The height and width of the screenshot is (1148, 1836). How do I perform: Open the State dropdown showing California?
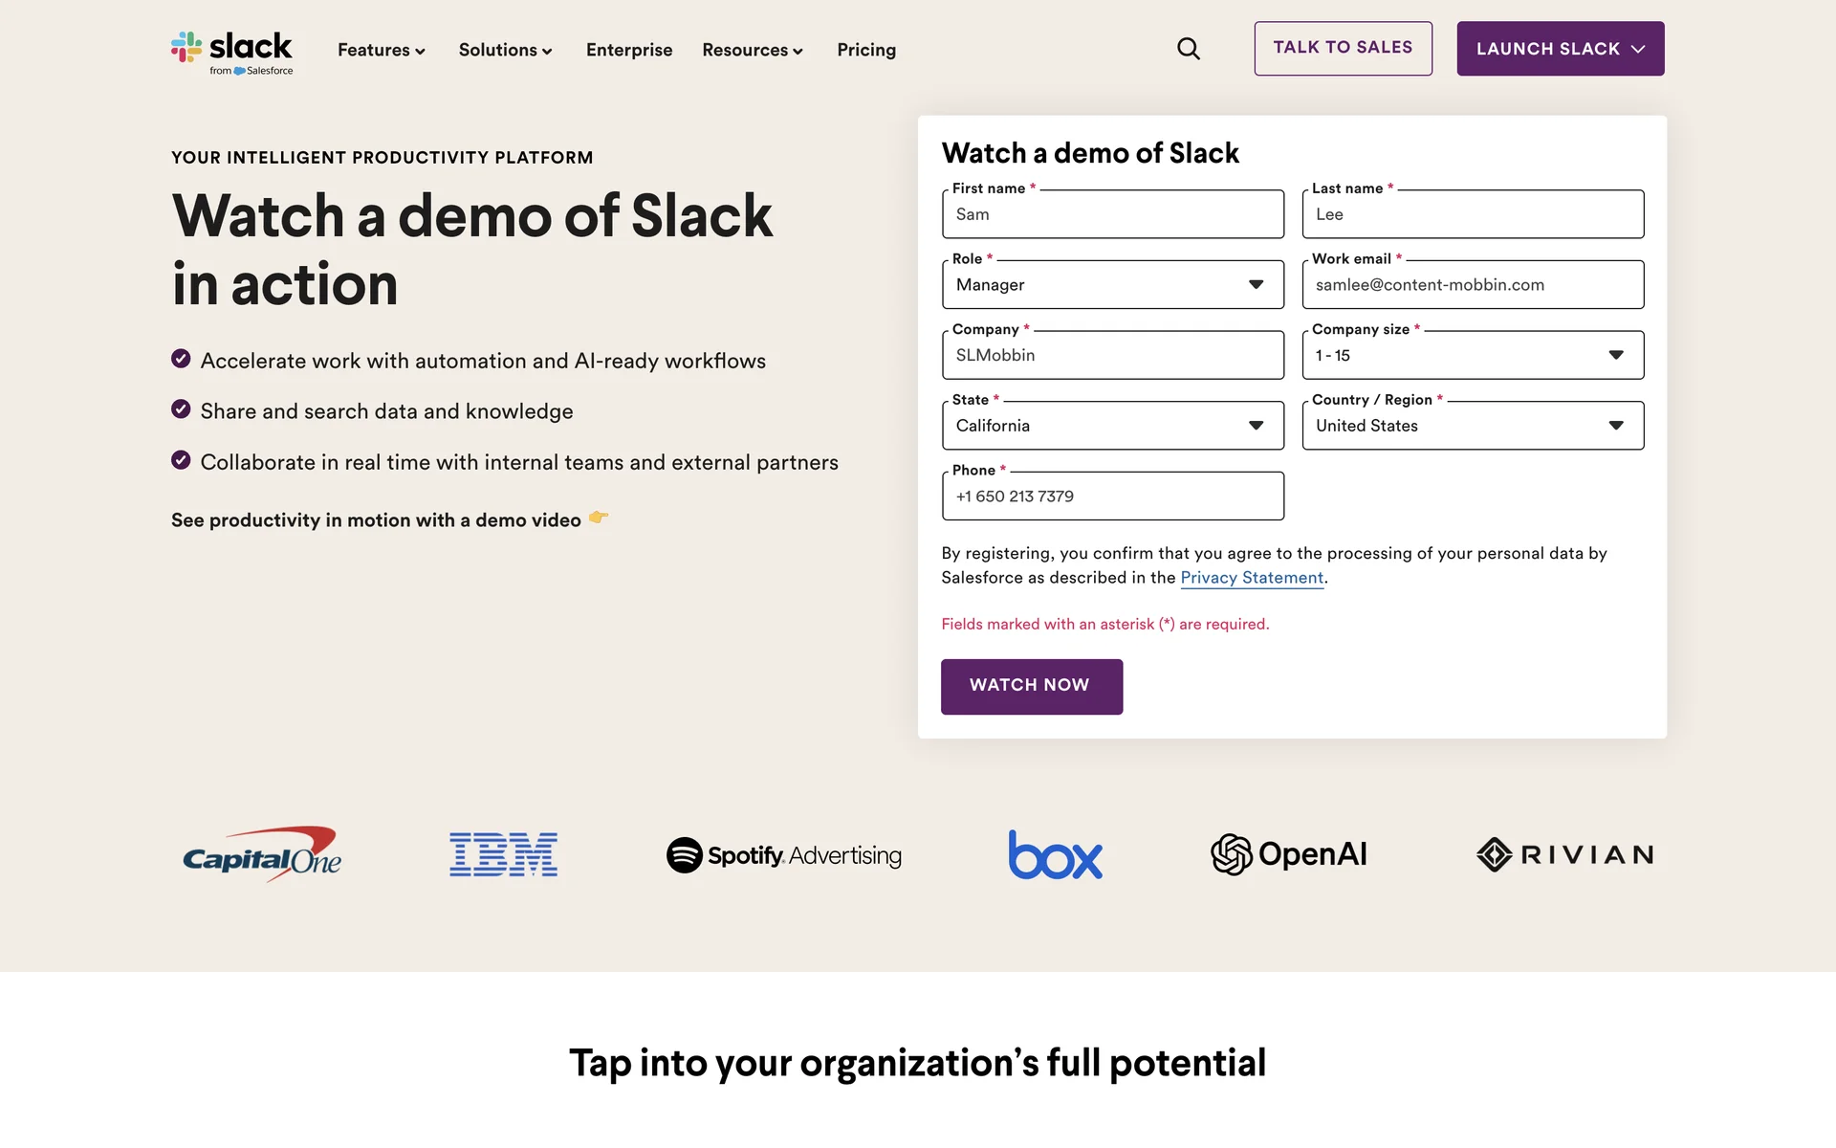point(1112,426)
